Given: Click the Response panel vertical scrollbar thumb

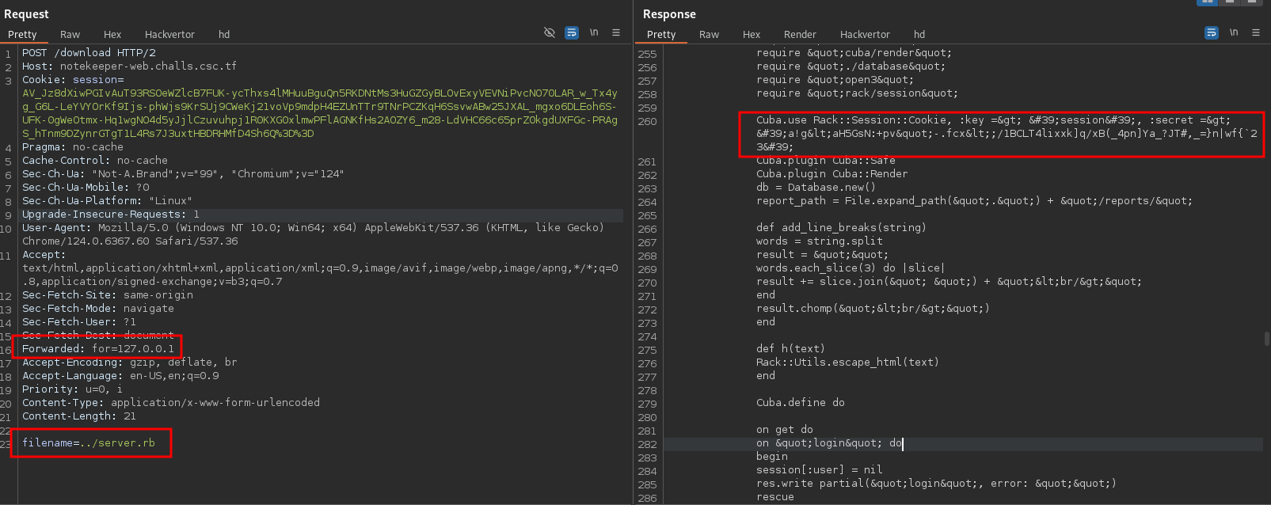Looking at the screenshot, I should pyautogui.click(x=1267, y=339).
